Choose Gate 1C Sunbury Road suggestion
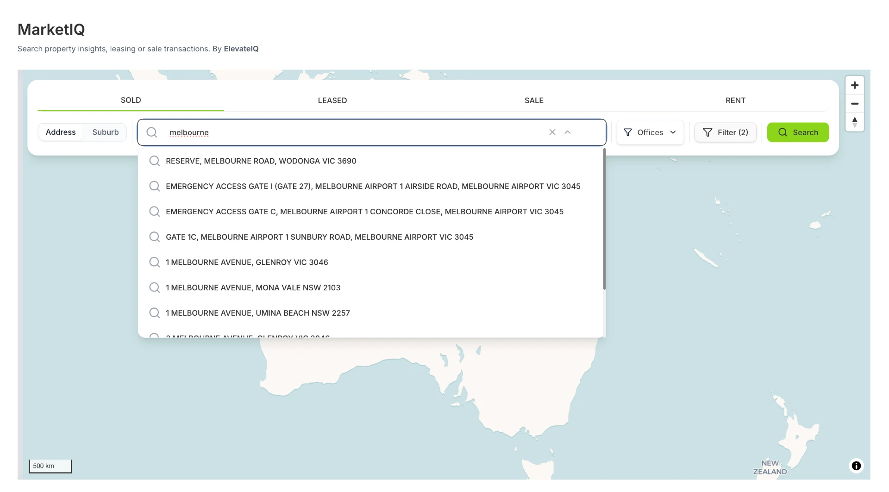889x492 pixels. (370, 237)
